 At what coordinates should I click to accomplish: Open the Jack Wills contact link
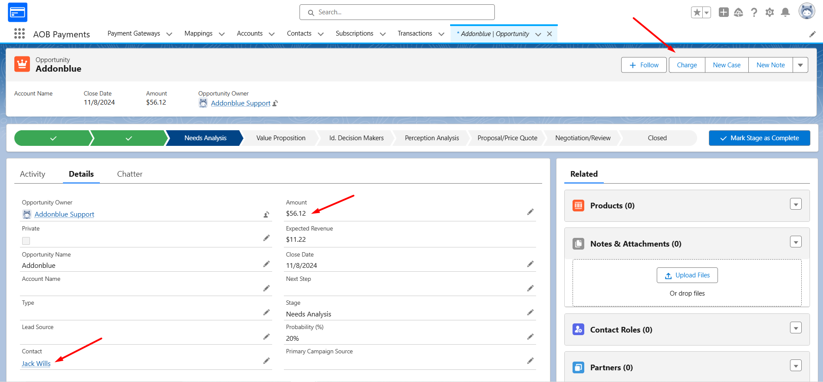(36, 364)
